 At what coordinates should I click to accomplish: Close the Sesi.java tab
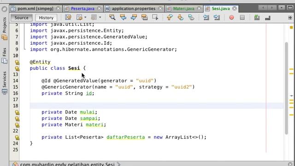(x=235, y=8)
